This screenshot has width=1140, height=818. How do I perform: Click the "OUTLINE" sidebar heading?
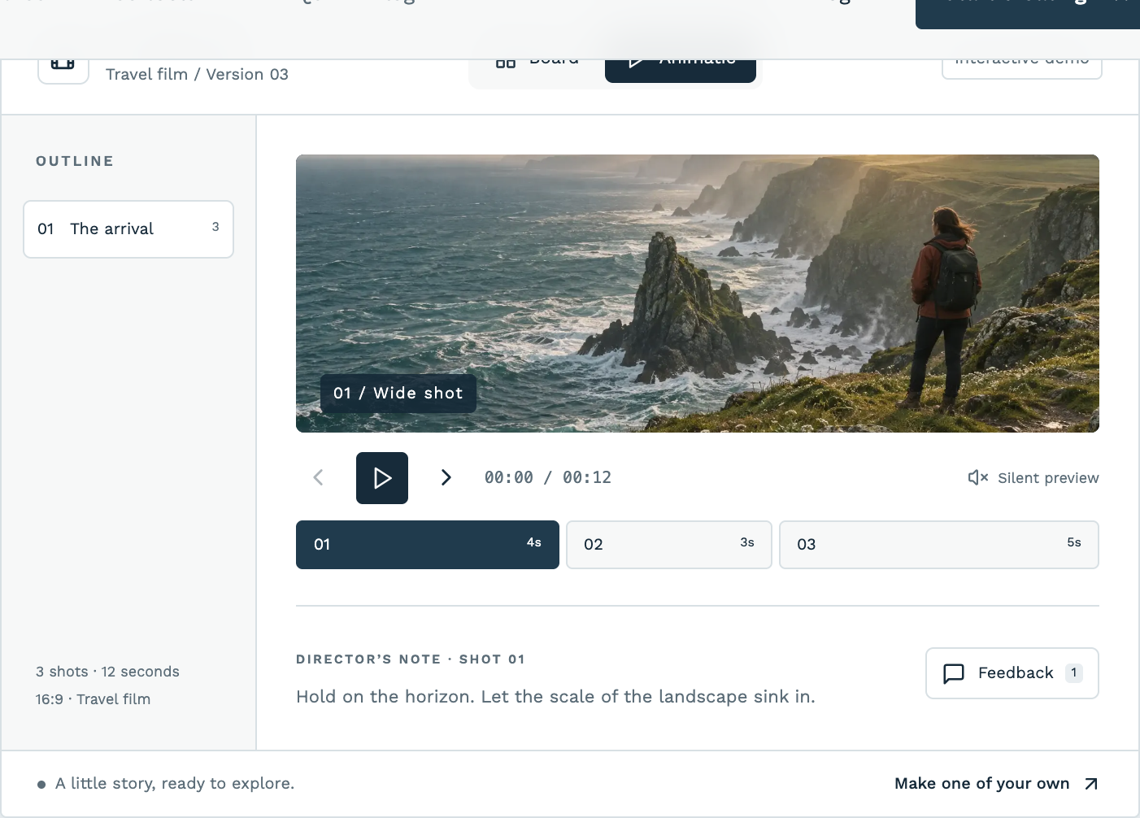click(x=75, y=161)
